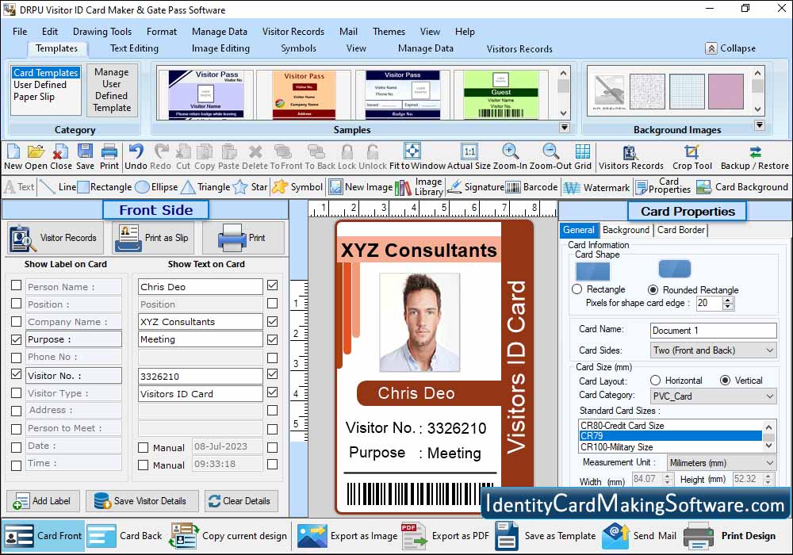Screen dimensions: 793x555
Task: Choose Horizontal card layout
Action: point(656,380)
